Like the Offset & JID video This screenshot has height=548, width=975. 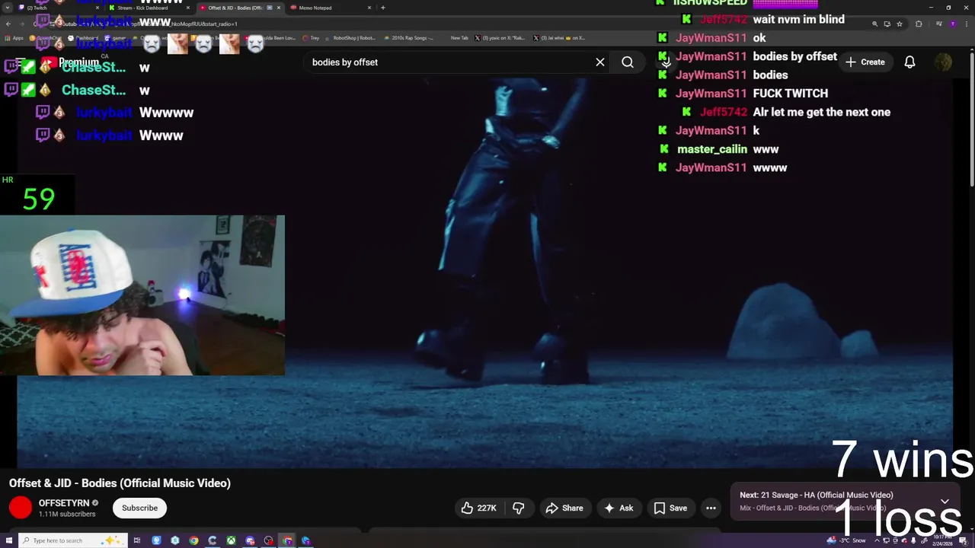[x=478, y=508]
